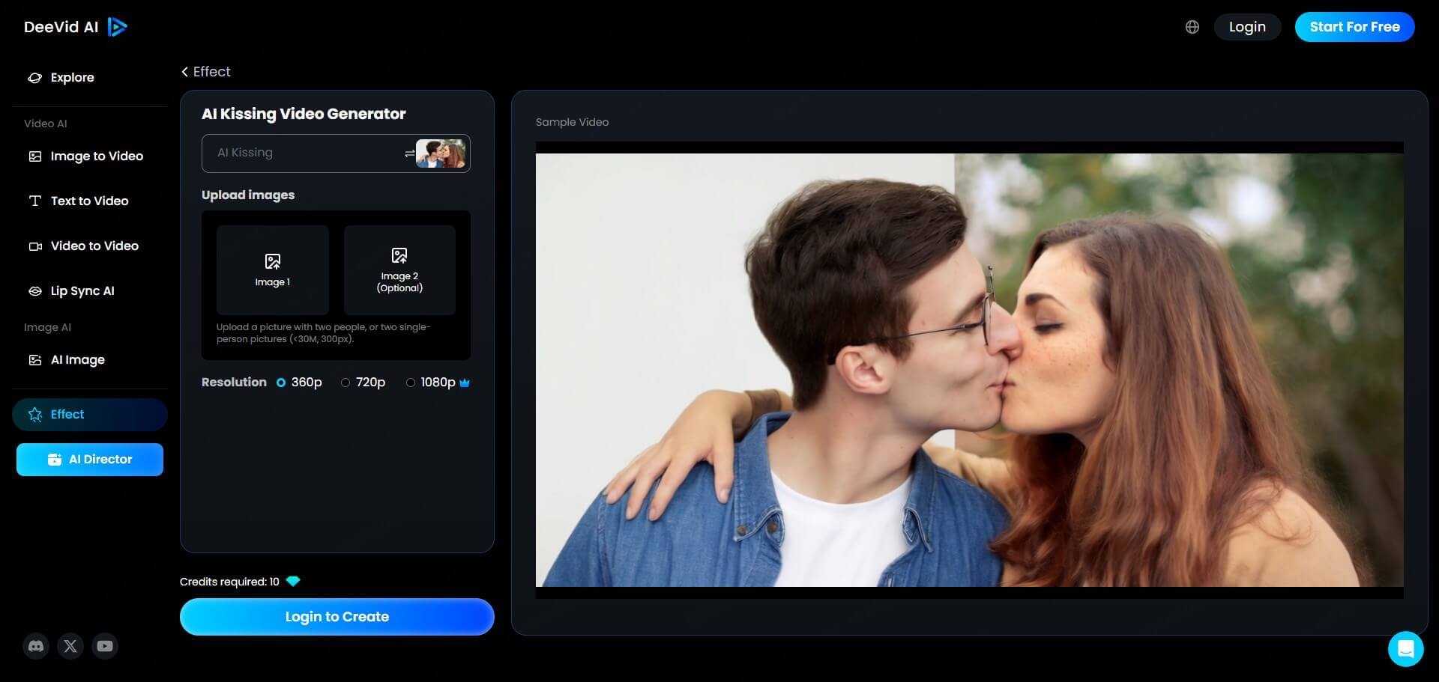The image size is (1439, 682).
Task: Select the 360p resolution option
Action: 281,382
